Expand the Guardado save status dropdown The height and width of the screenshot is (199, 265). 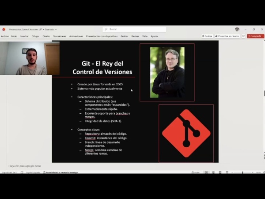point(50,29)
